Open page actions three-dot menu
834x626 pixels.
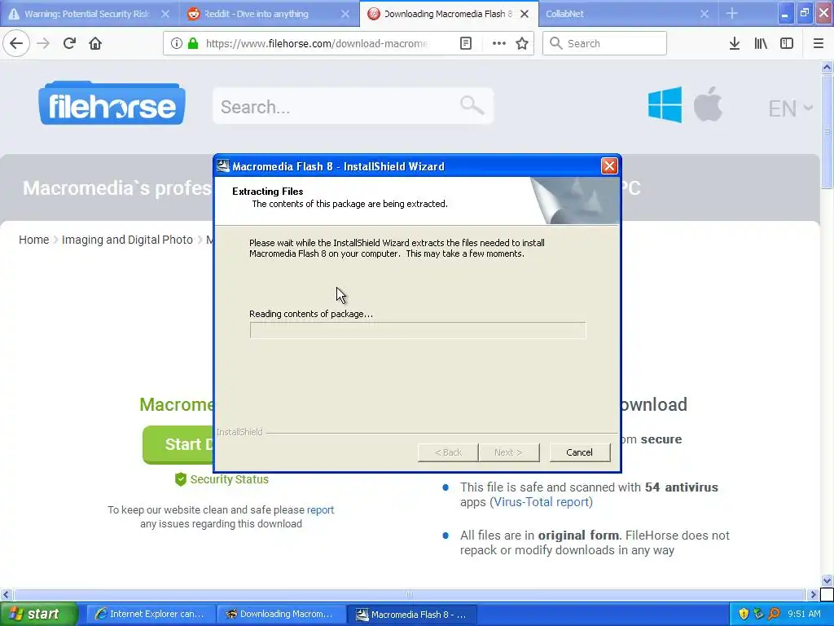point(498,43)
